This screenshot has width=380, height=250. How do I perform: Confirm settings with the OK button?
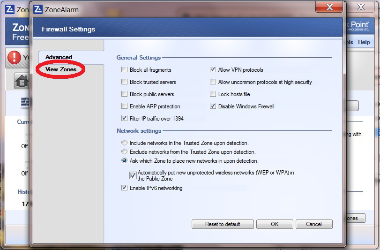tap(275, 224)
